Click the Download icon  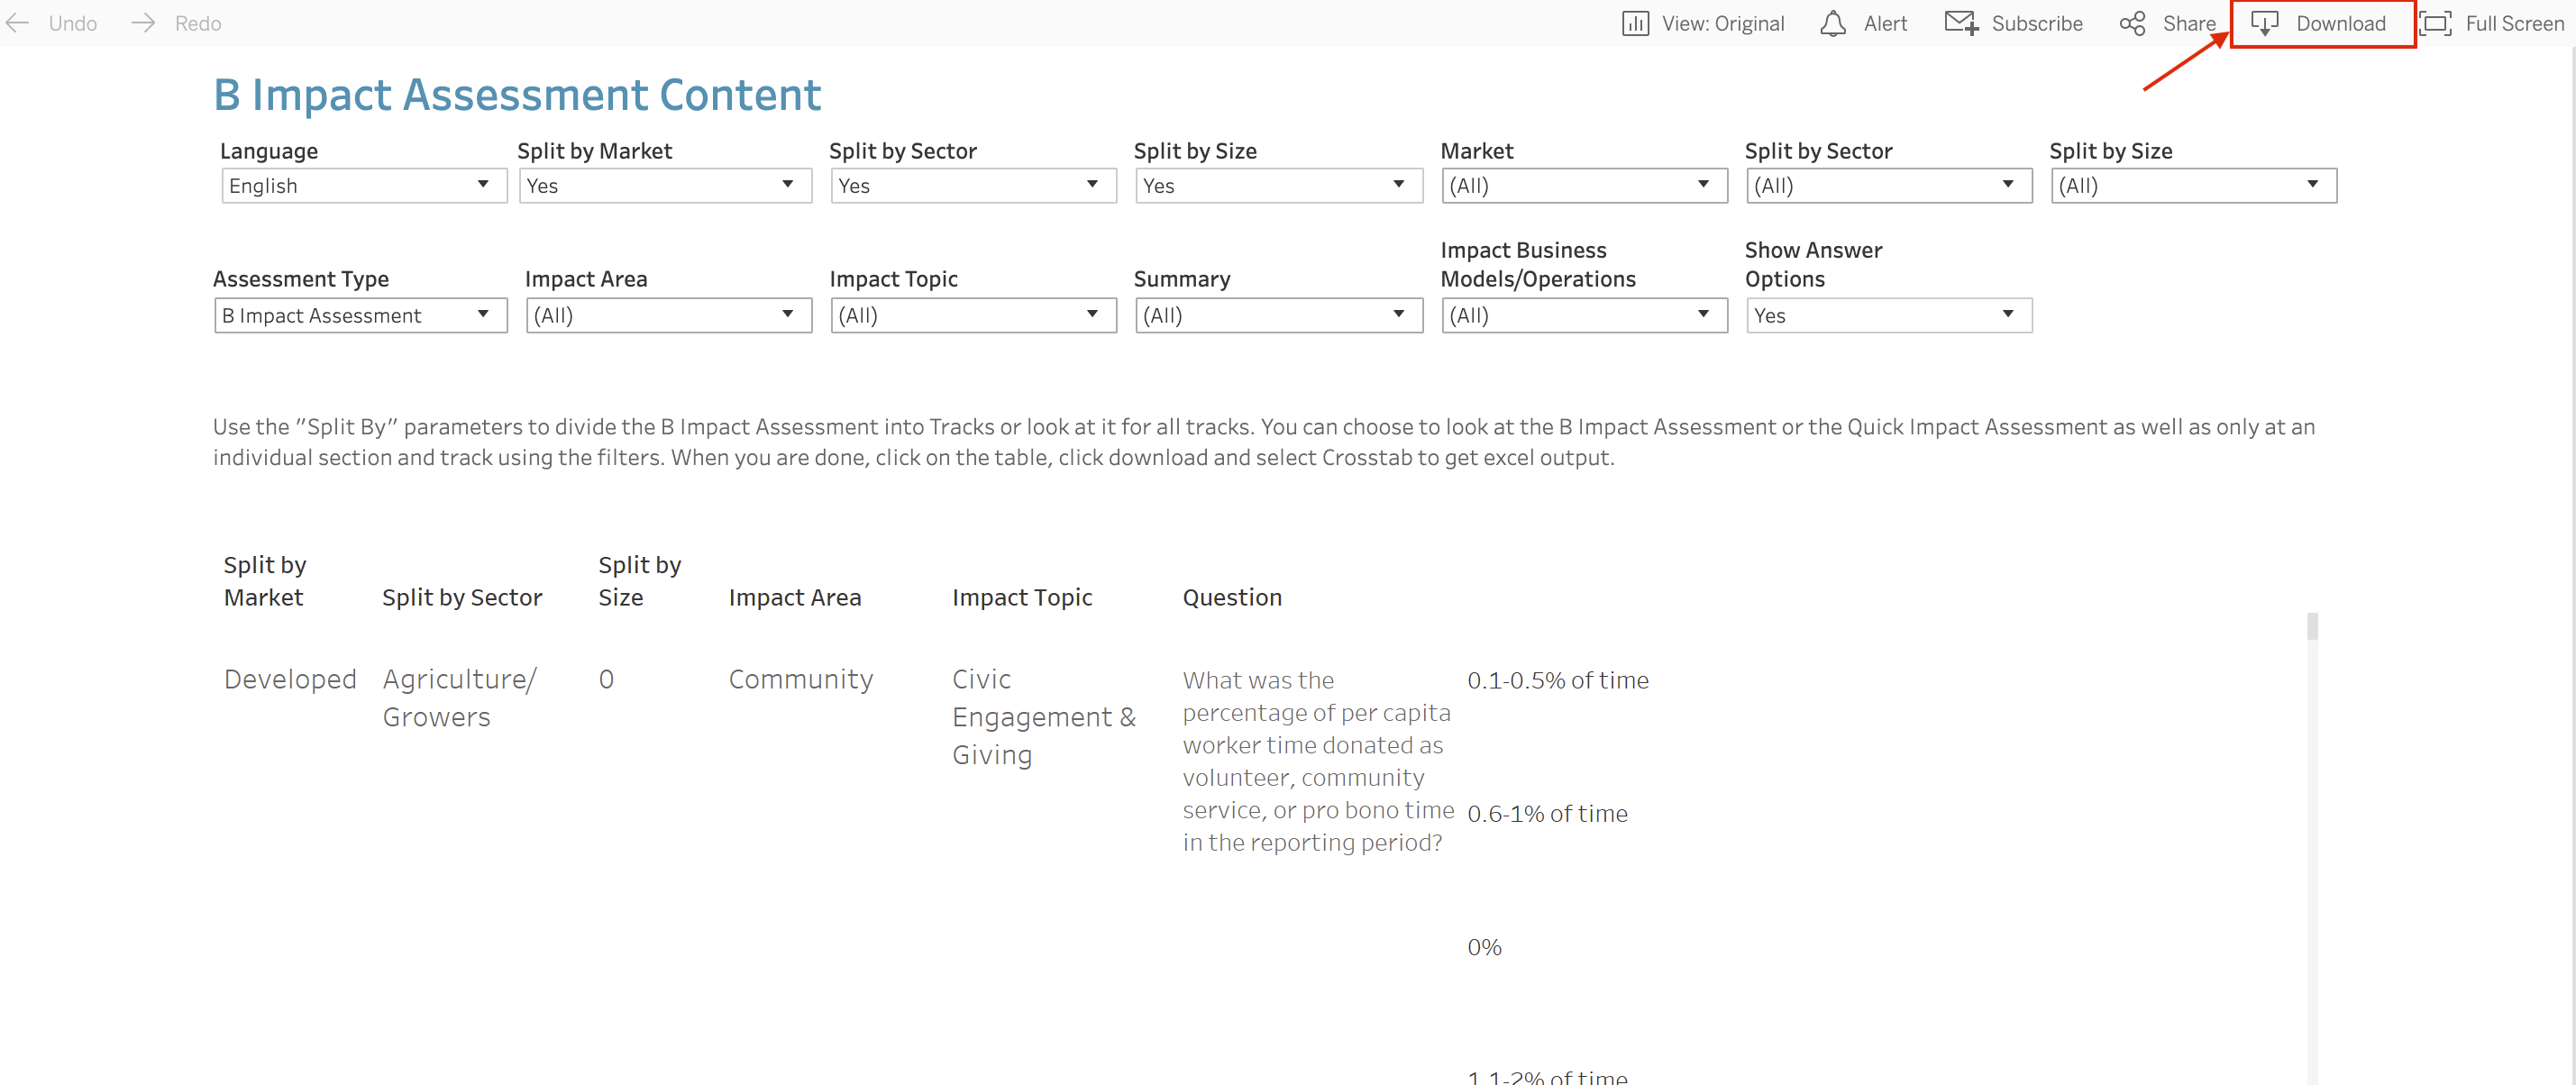(x=2264, y=23)
